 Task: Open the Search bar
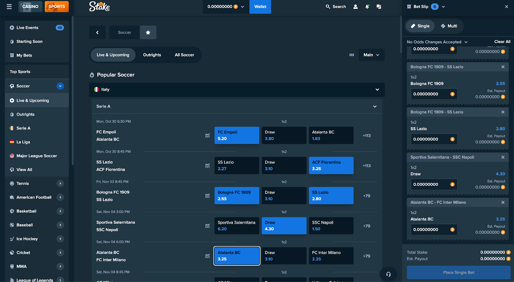pos(336,6)
